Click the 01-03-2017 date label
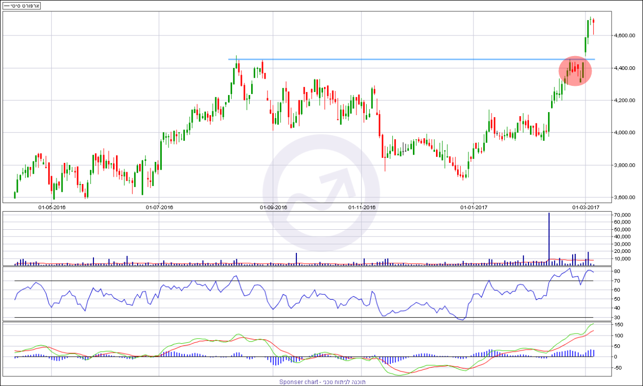 pyautogui.click(x=586, y=208)
